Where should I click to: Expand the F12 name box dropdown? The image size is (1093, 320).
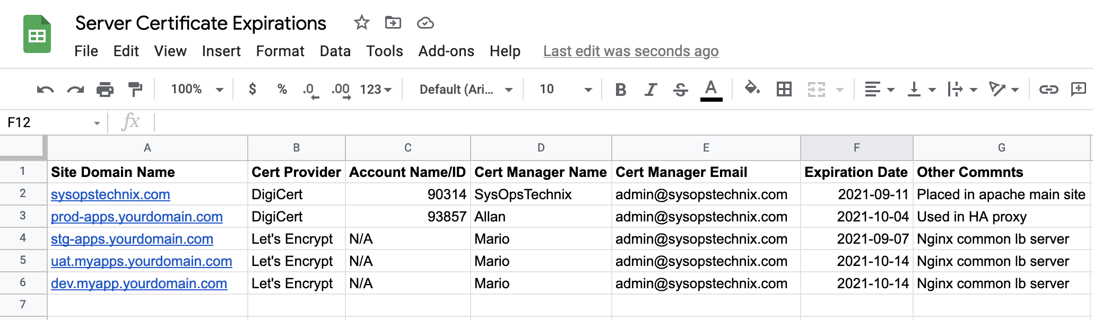click(97, 123)
